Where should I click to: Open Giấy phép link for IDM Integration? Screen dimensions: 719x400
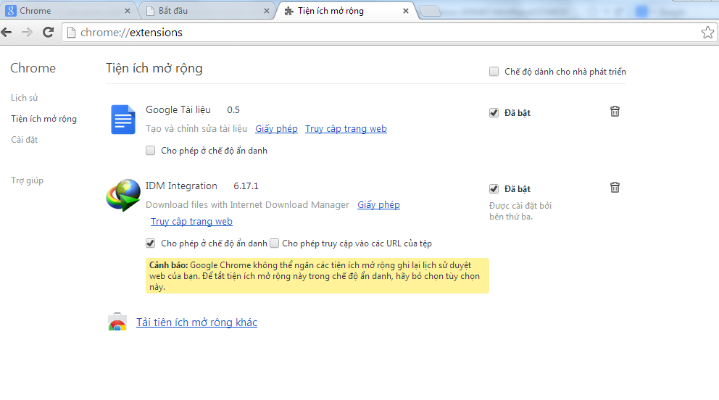point(379,205)
